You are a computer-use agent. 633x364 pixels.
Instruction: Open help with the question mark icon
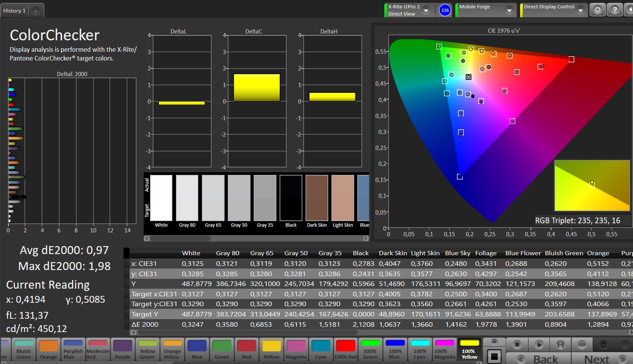(x=615, y=10)
